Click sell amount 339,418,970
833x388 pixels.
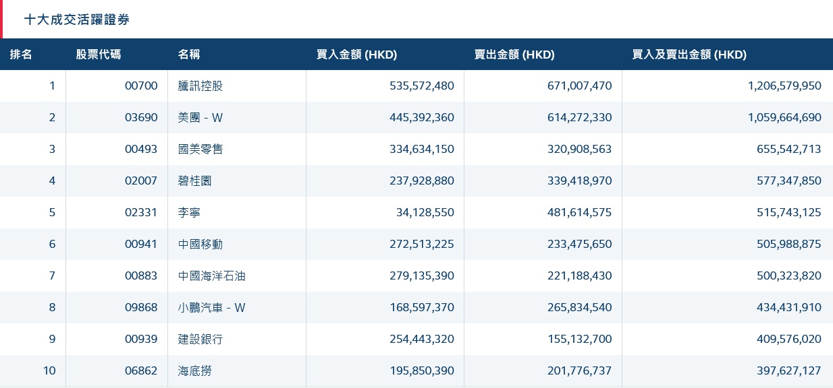point(580,181)
